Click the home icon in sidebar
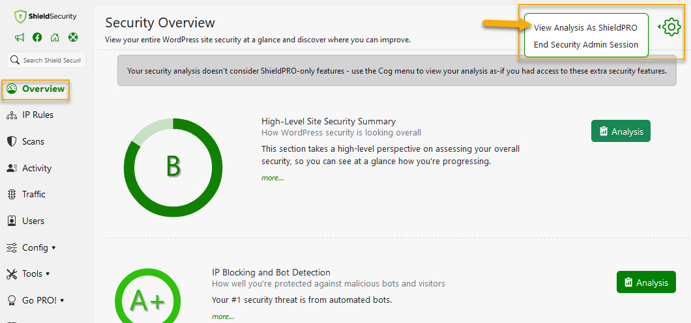Viewport: 691px width, 323px height. [x=55, y=37]
